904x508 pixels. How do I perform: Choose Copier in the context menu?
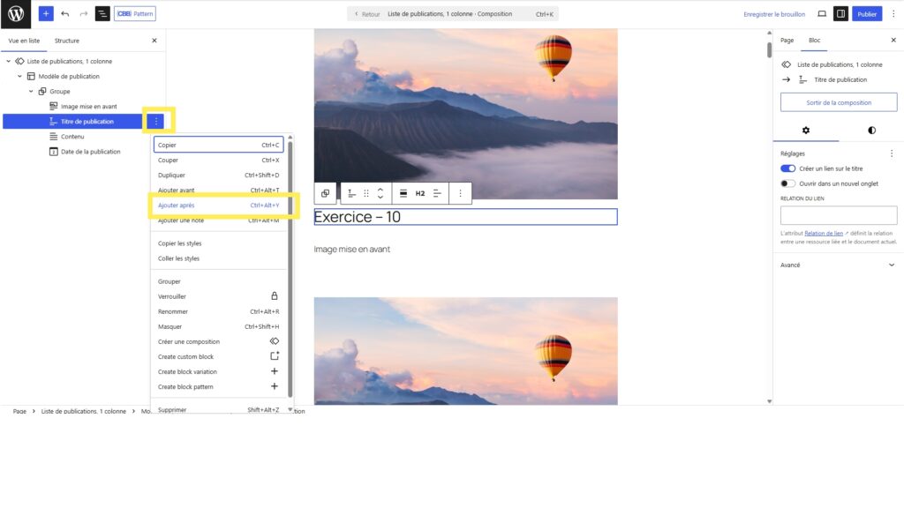[219, 146]
